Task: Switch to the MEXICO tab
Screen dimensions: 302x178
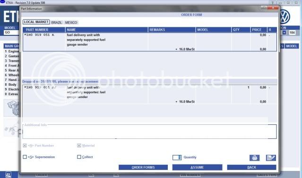Action: coord(71,23)
